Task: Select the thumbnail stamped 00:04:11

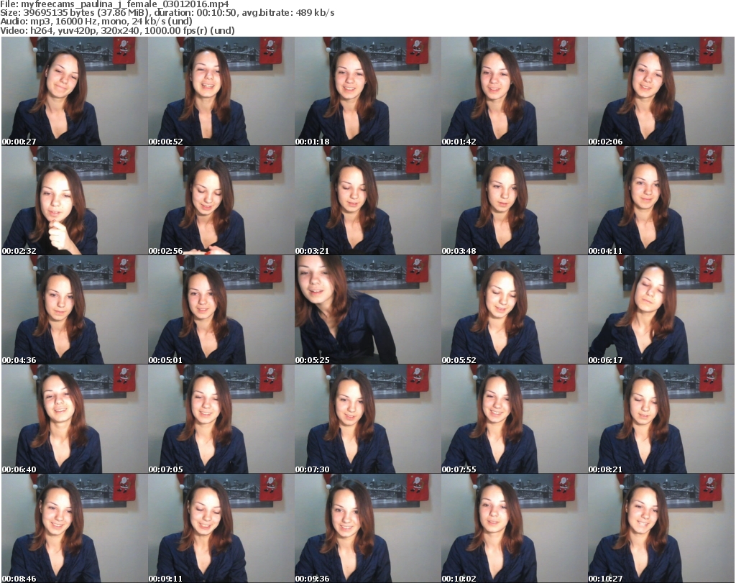Action: (x=661, y=201)
